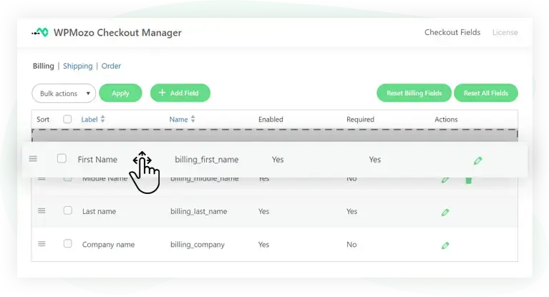Edit the Last name field with pencil icon
This screenshot has height=297, width=549.
445,213
